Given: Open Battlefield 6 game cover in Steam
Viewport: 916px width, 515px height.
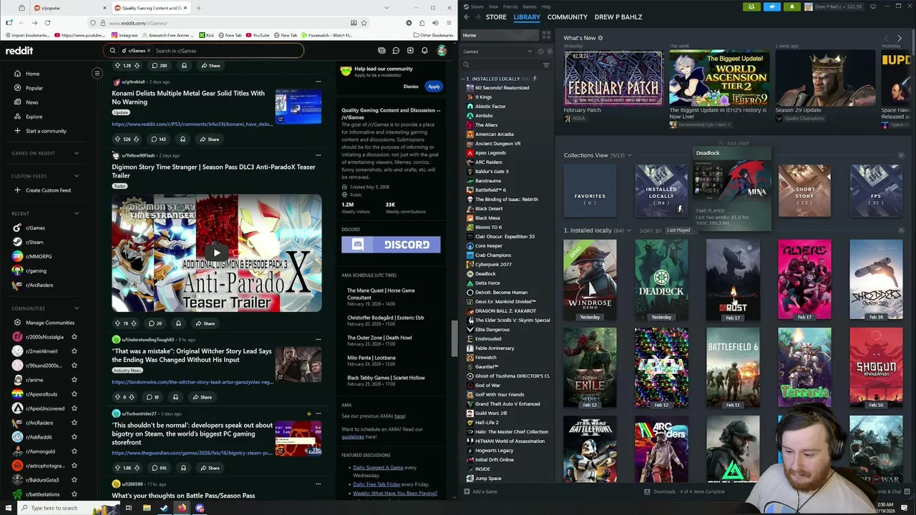Looking at the screenshot, I should pyautogui.click(x=733, y=368).
